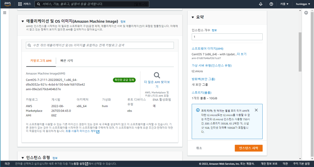The width and height of the screenshot is (314, 167).
Task: Click the 더 많은 AMI 찾아보기 link
Action: pos(157,84)
